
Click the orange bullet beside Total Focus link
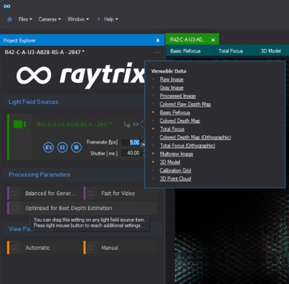[153, 129]
